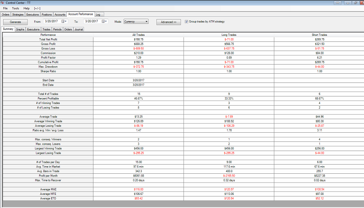This screenshot has width=364, height=208.
Task: Select Percent Profitable value 46.67%
Action: pyautogui.click(x=138, y=98)
